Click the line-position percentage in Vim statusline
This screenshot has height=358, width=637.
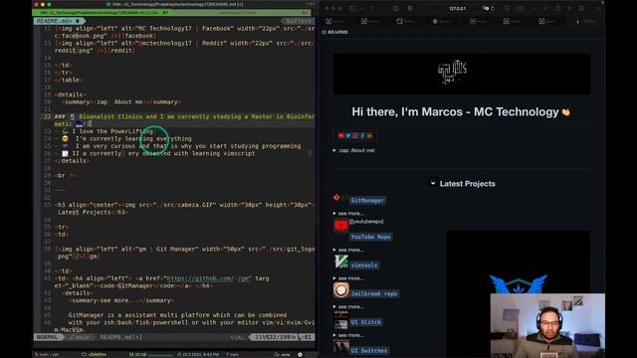click(259, 337)
